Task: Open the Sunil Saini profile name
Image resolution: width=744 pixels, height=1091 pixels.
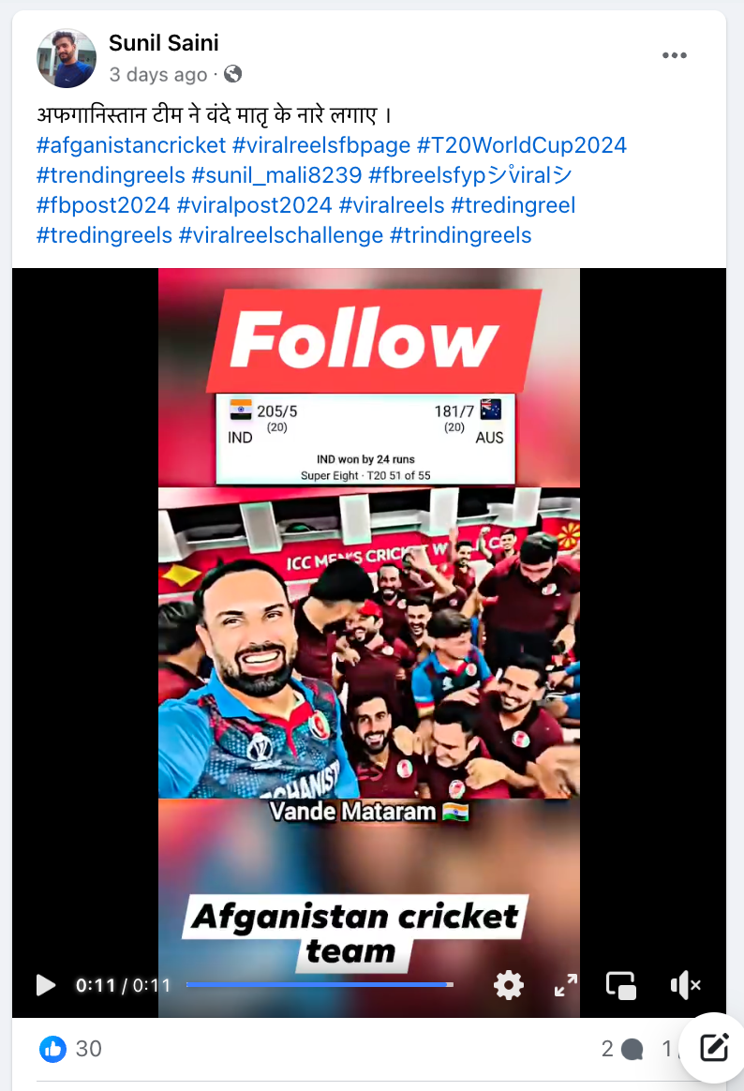Action: pyautogui.click(x=163, y=43)
